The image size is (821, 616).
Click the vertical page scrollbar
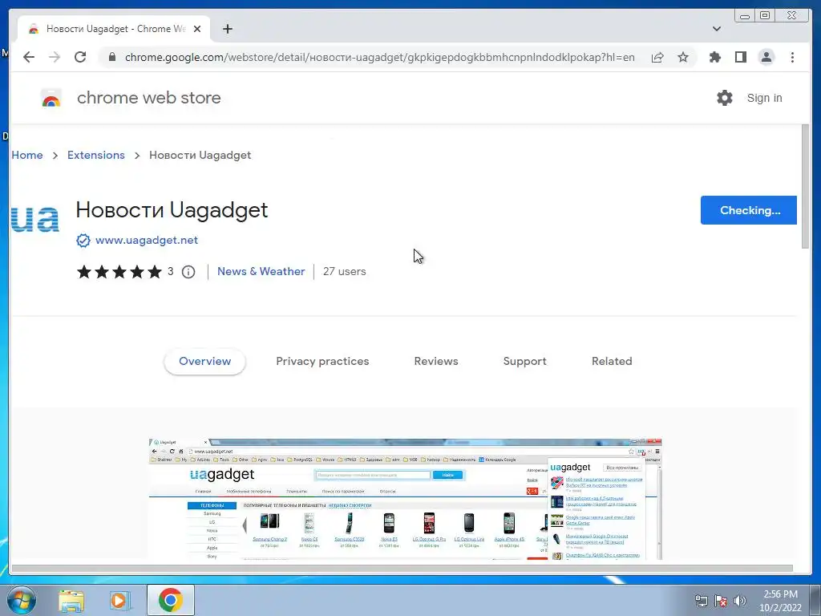[x=805, y=187]
